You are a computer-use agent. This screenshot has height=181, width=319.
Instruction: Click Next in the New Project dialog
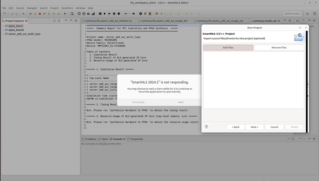254,127
